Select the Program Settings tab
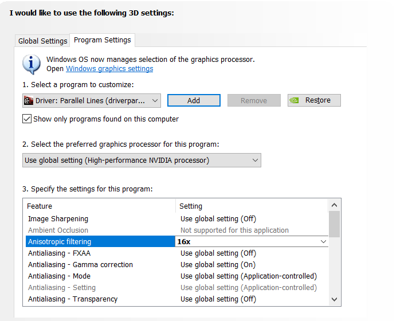Viewport: 420px width, 321px height. click(x=103, y=40)
